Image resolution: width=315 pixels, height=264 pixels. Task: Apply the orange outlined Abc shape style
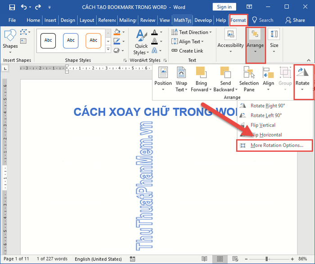click(x=93, y=41)
